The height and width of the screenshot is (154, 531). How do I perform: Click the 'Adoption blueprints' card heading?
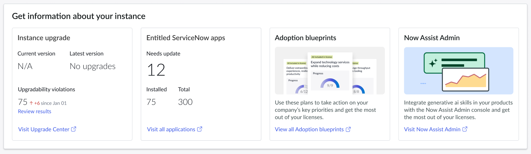tap(305, 38)
